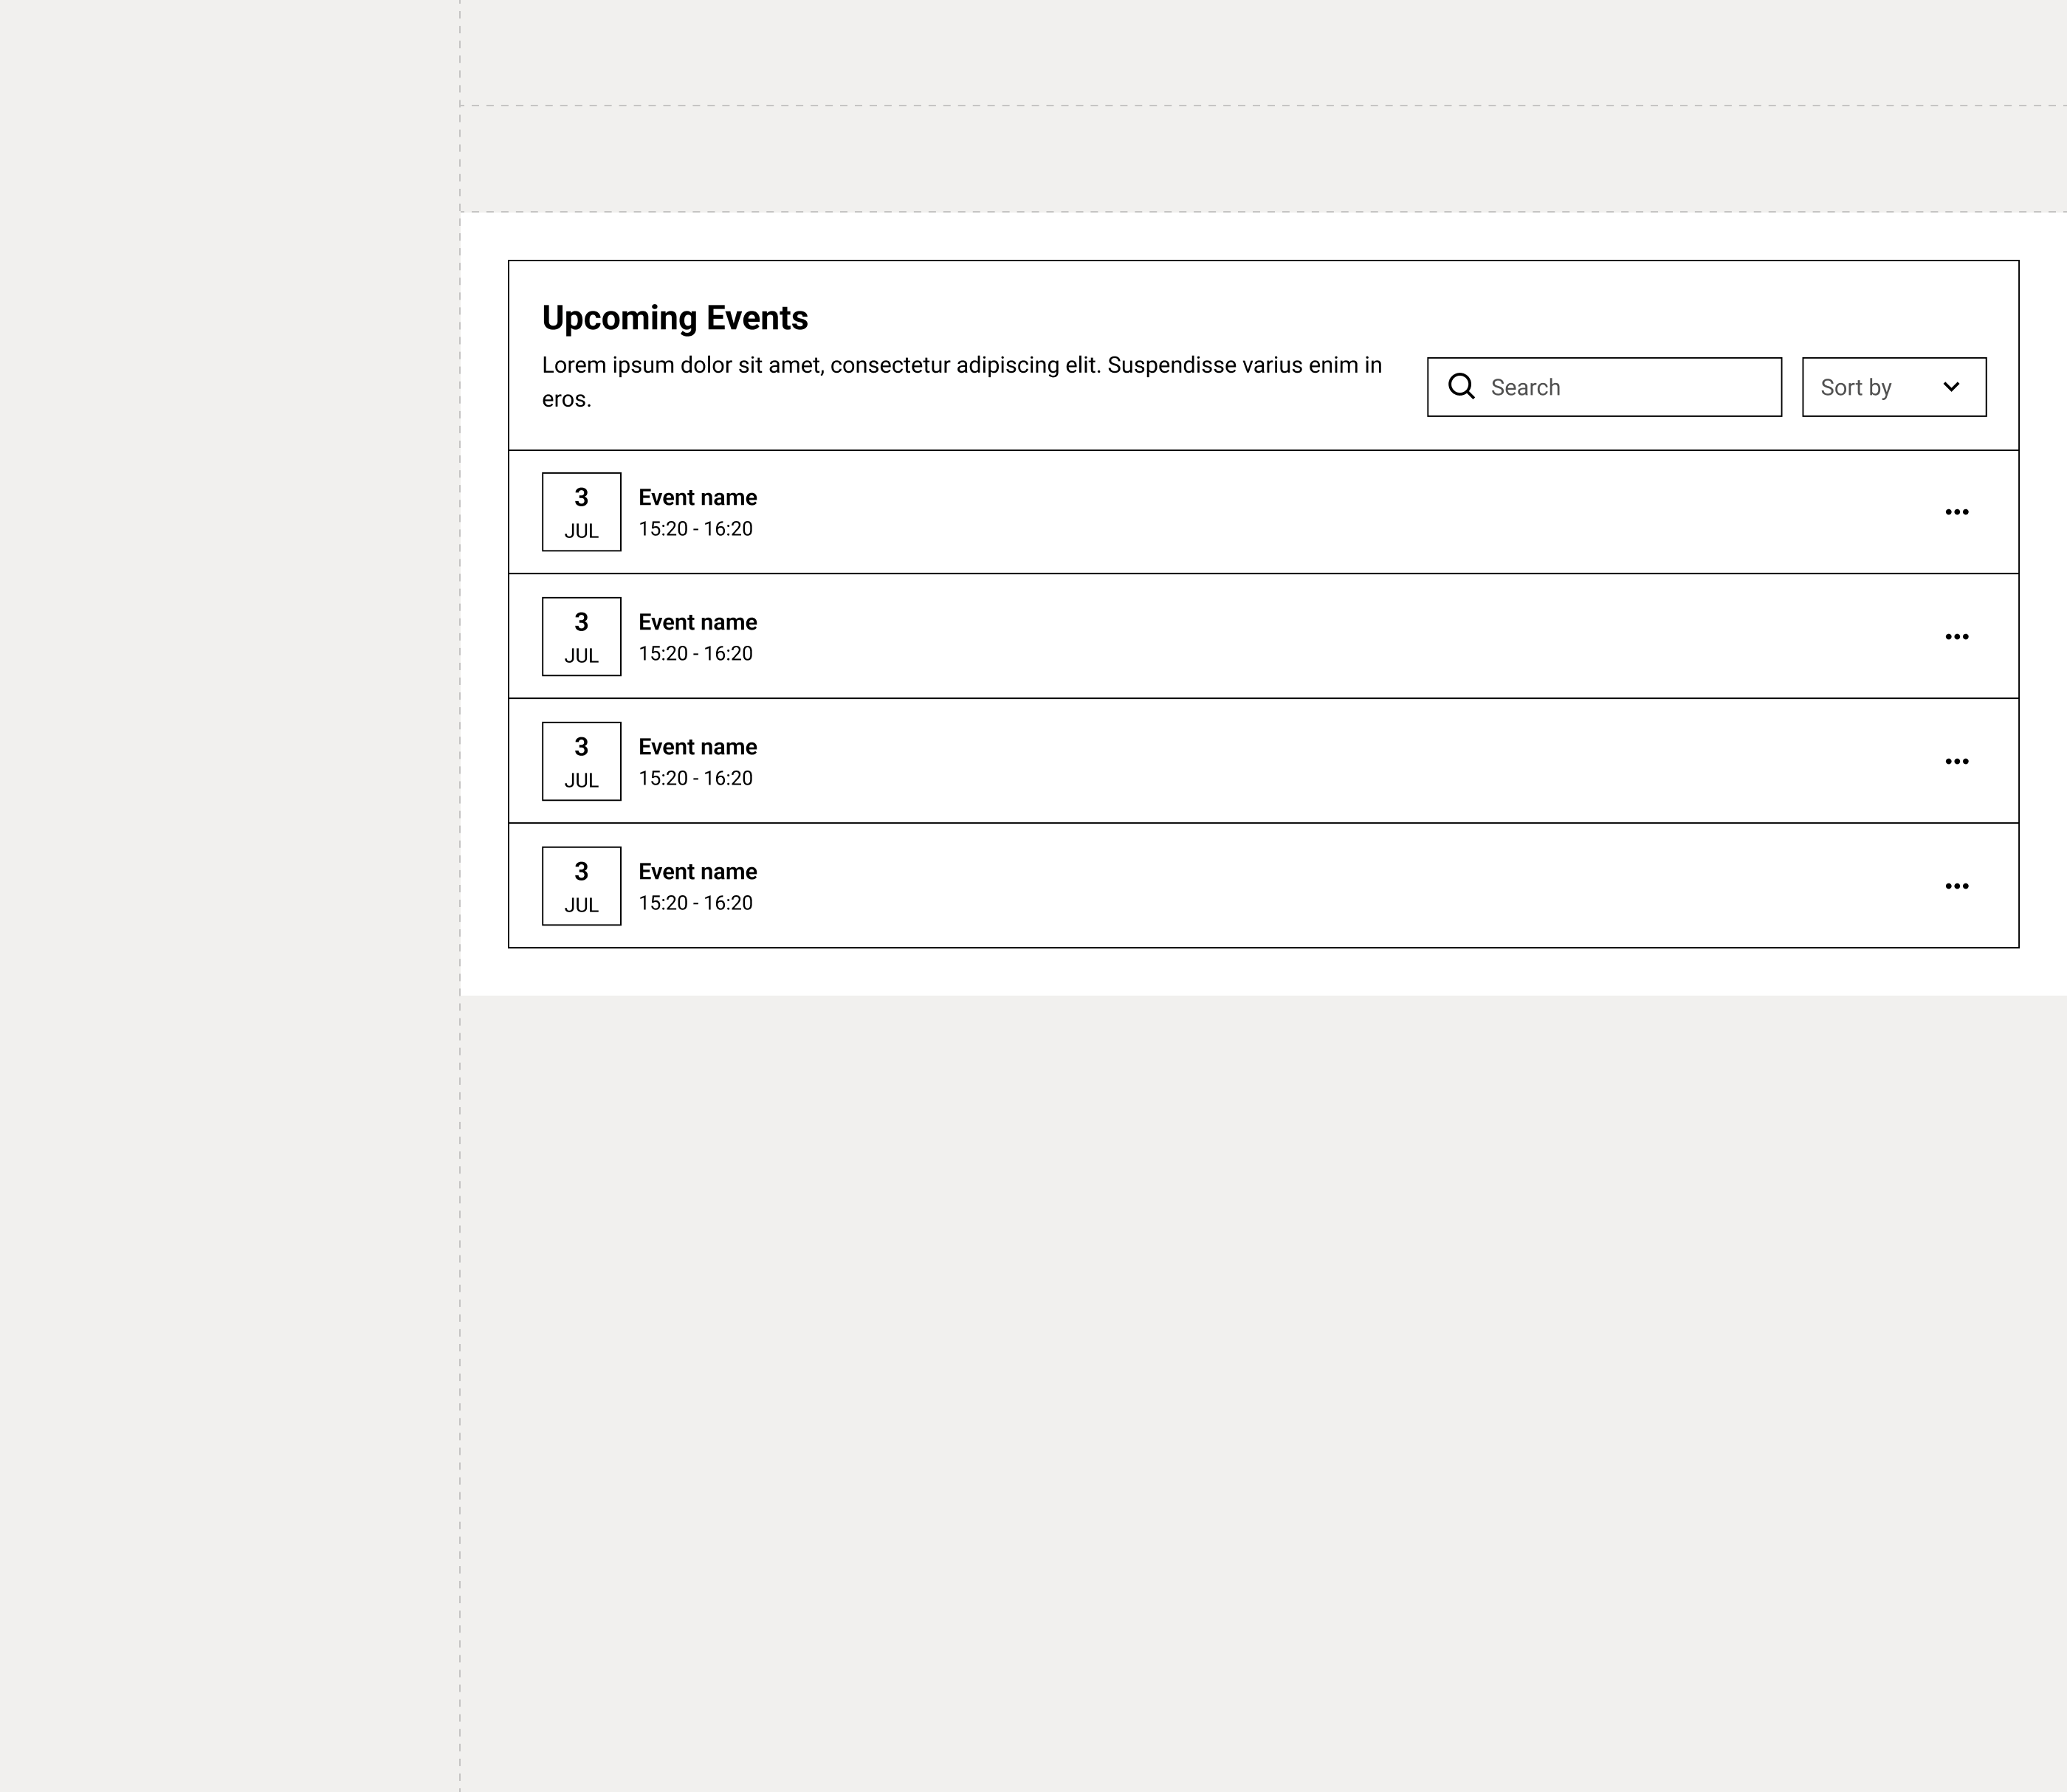Viewport: 2067px width, 1792px height.
Task: Select the Upcoming Events heading
Action: pos(675,318)
